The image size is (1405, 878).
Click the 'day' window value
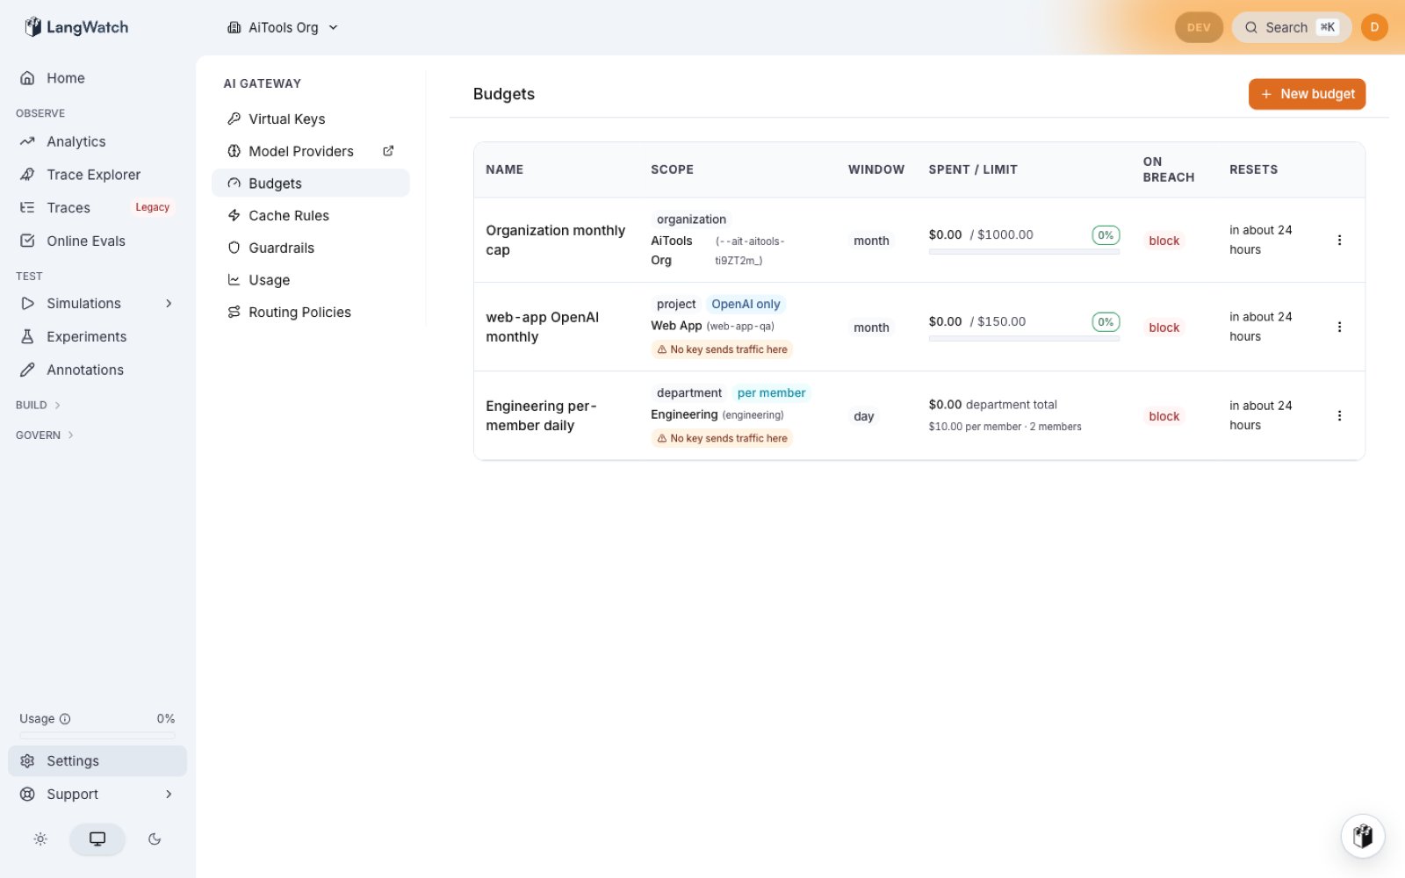(864, 416)
